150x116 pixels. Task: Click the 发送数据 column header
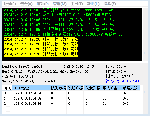click(75, 88)
